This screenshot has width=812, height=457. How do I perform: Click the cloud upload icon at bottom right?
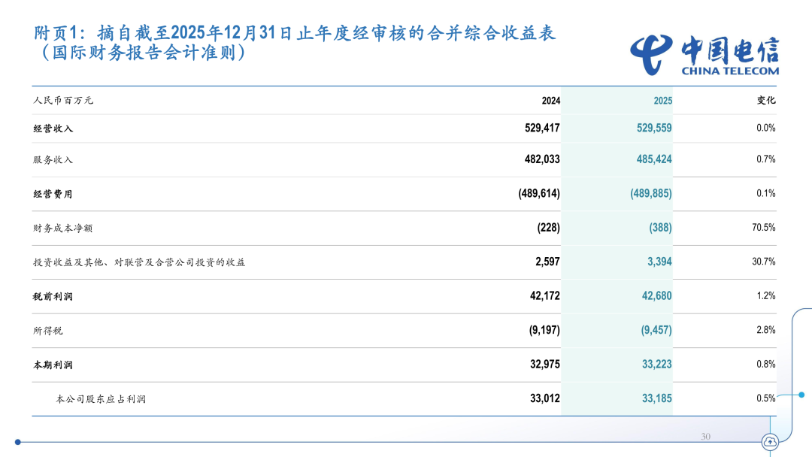[x=770, y=442]
